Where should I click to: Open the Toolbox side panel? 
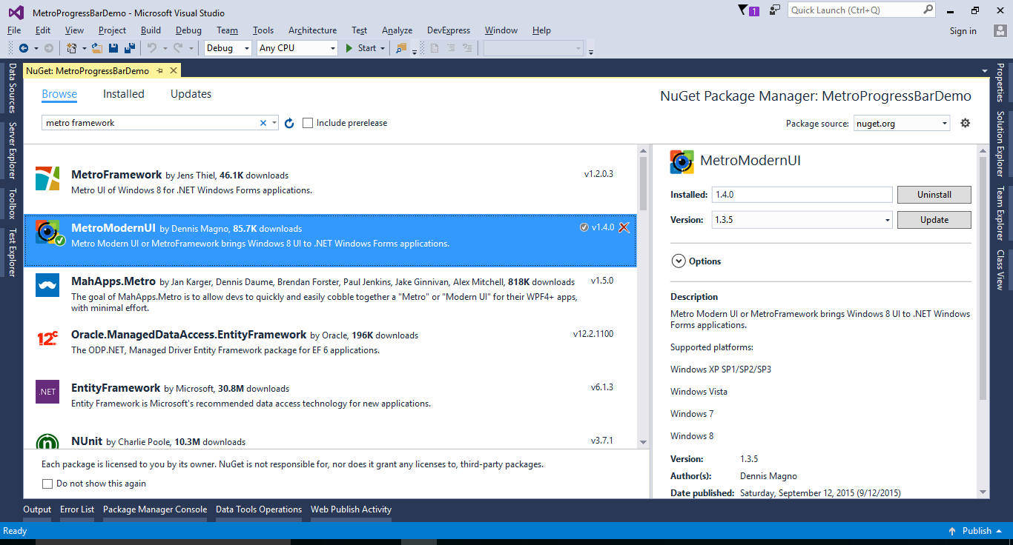click(x=12, y=204)
